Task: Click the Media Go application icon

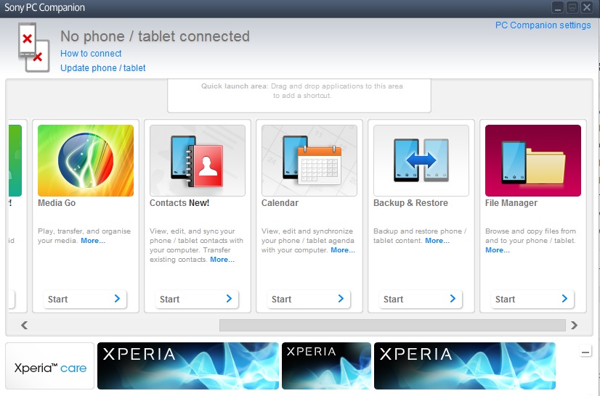Action: click(x=86, y=160)
